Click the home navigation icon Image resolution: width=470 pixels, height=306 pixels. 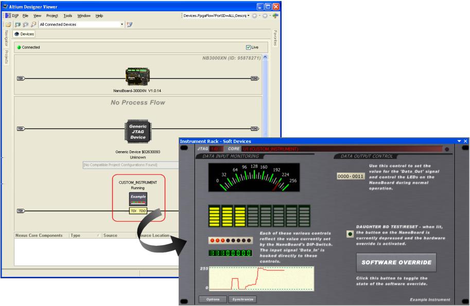275,15
